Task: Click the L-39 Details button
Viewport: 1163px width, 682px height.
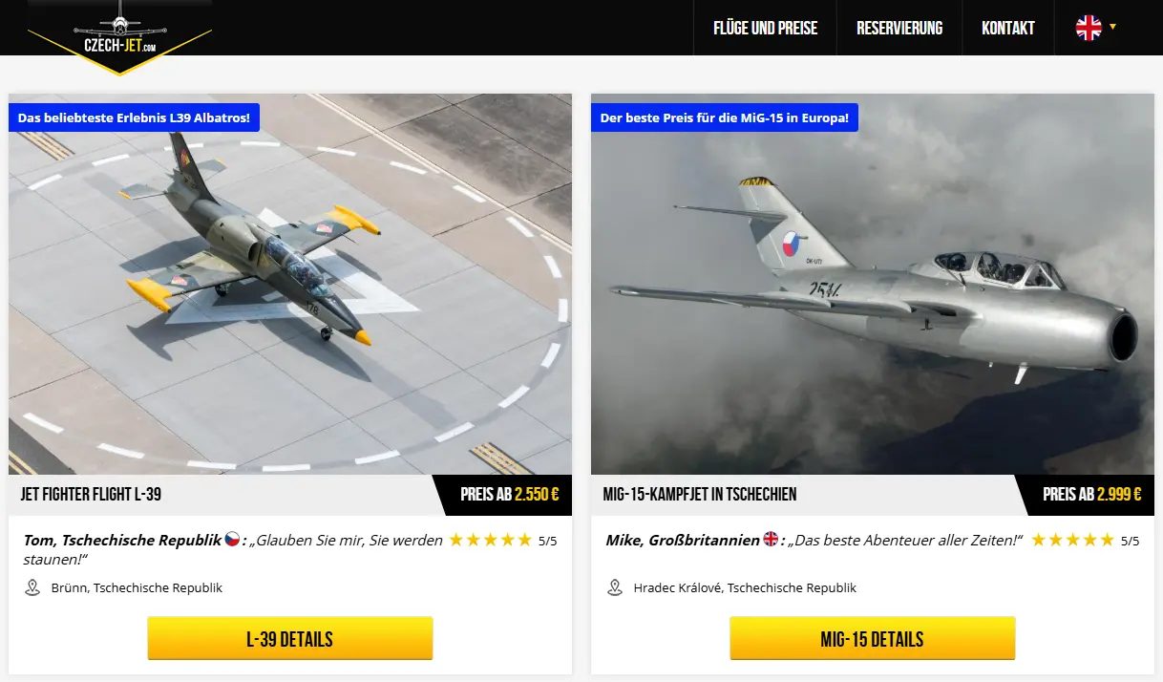Action: coord(290,638)
